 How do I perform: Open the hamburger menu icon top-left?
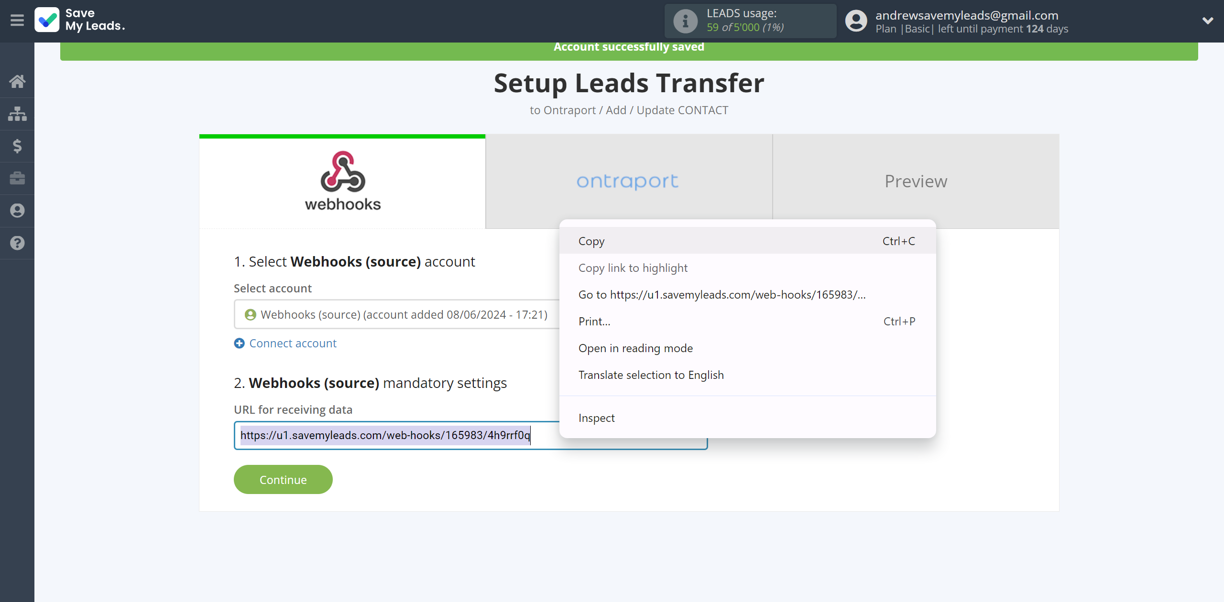[x=17, y=20]
